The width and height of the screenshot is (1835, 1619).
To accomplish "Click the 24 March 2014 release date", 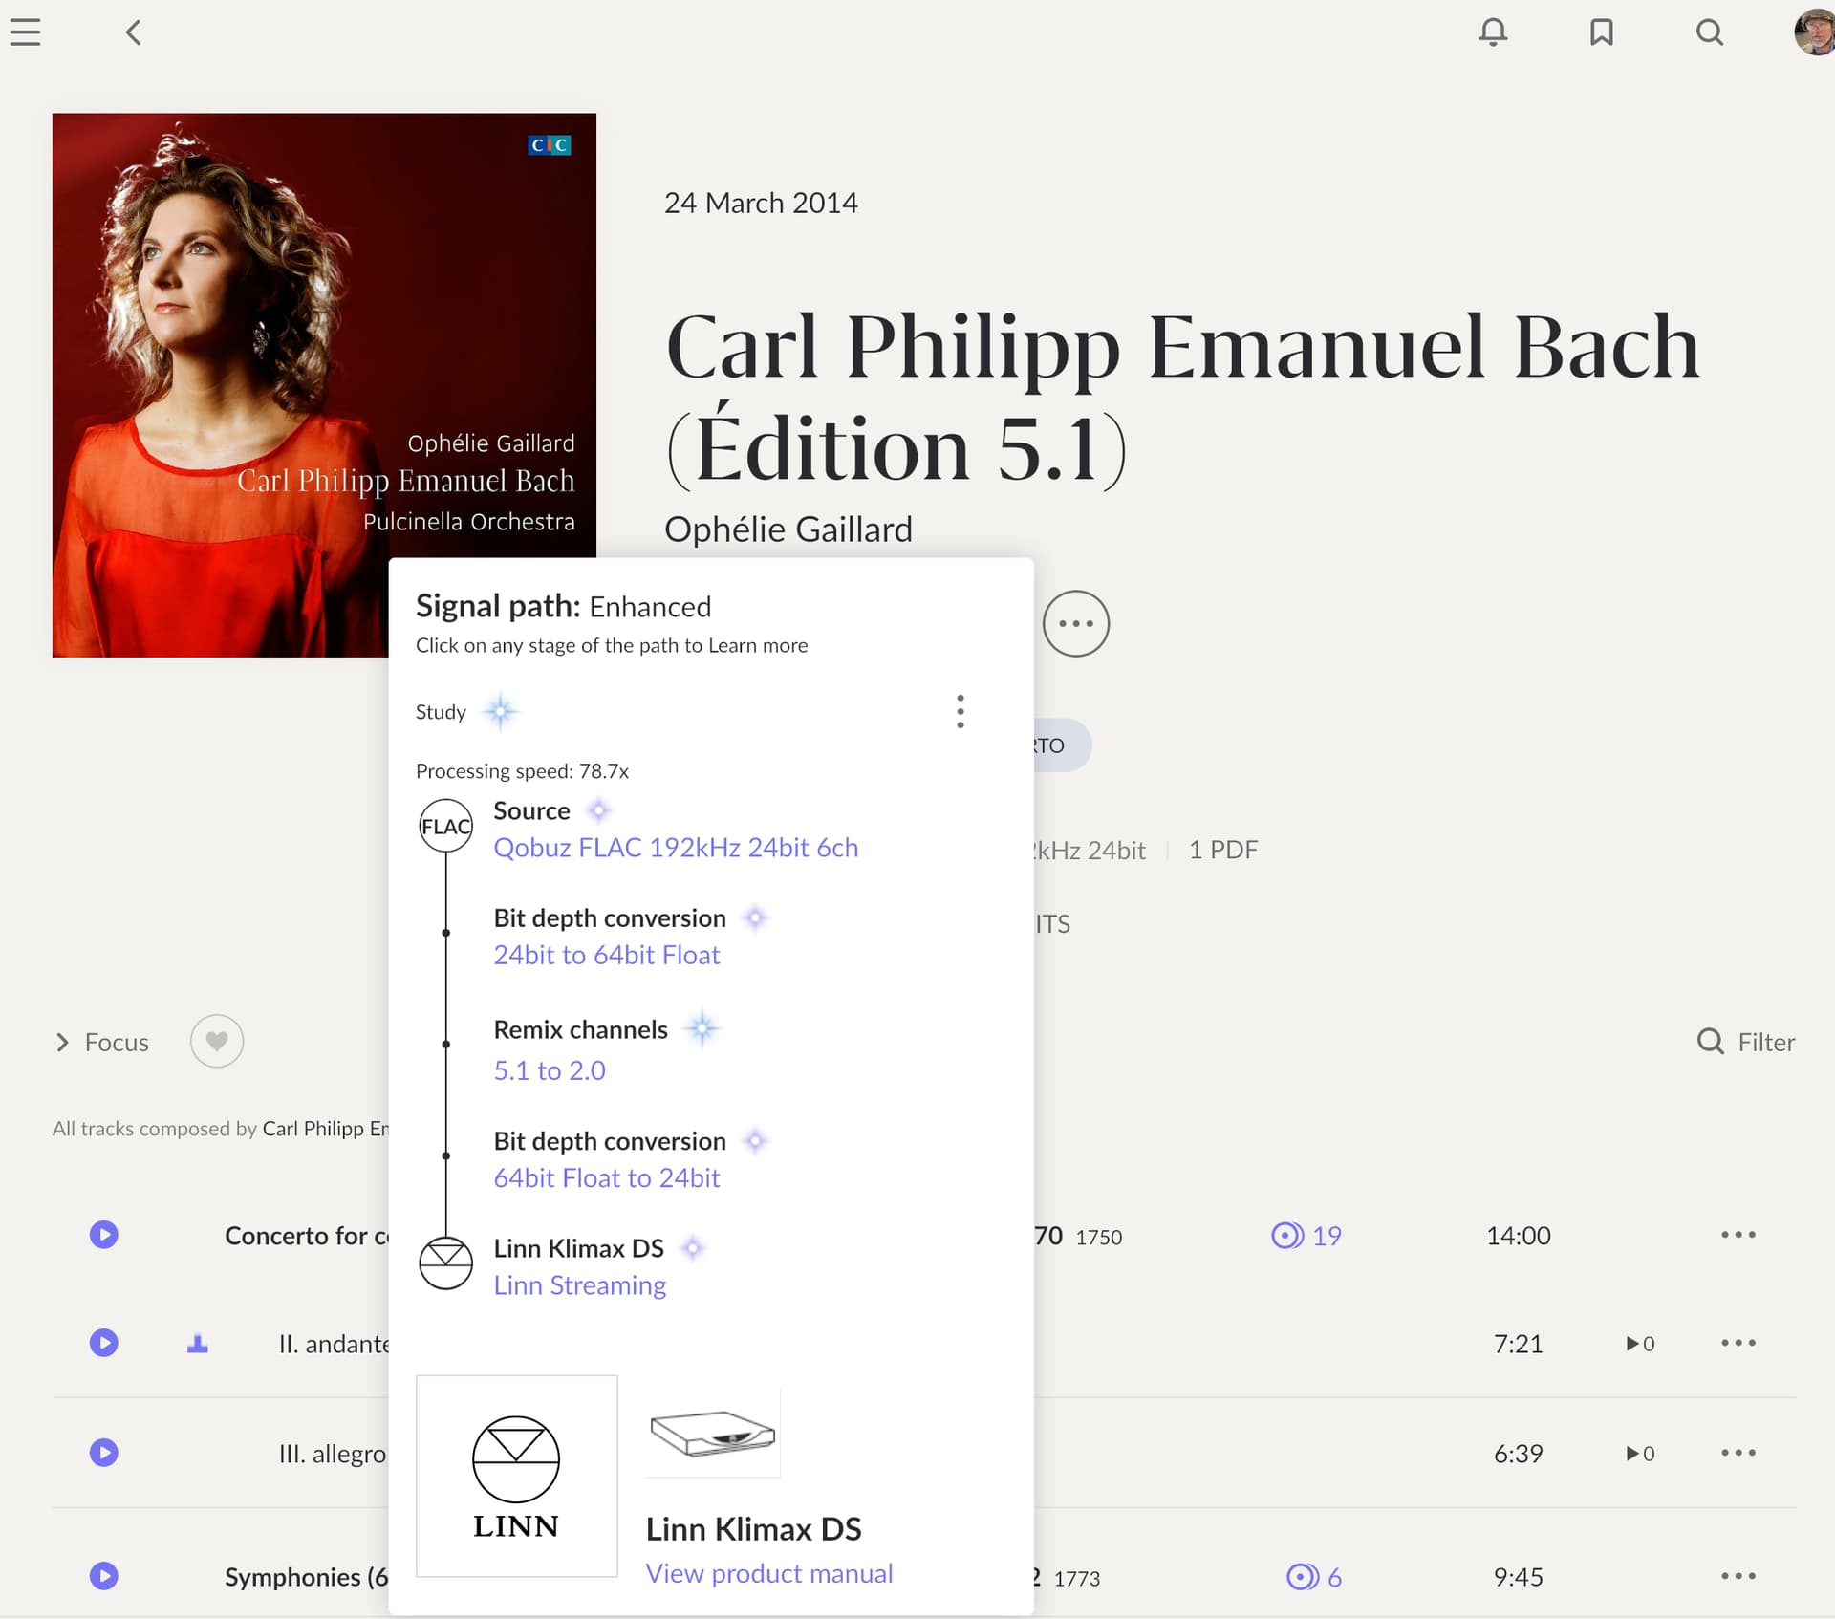I will pos(761,203).
